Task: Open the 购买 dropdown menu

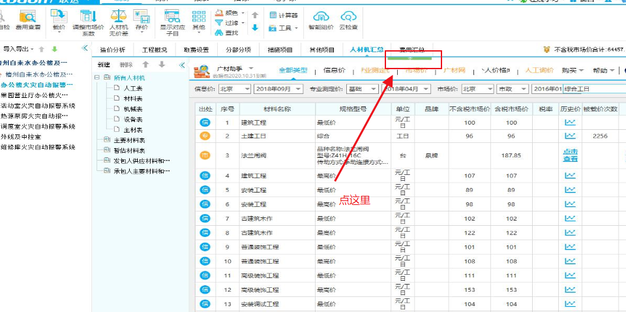Action: click(573, 70)
